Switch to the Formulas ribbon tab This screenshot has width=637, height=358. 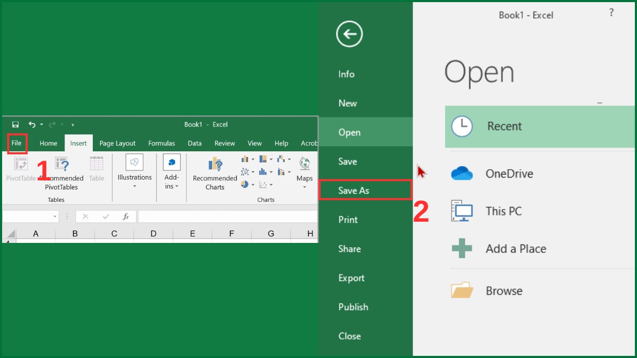(161, 143)
